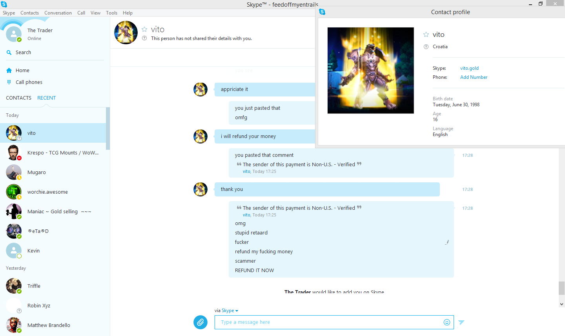The image size is (565, 336).
Task: Click Home in the sidebar
Action: point(22,71)
